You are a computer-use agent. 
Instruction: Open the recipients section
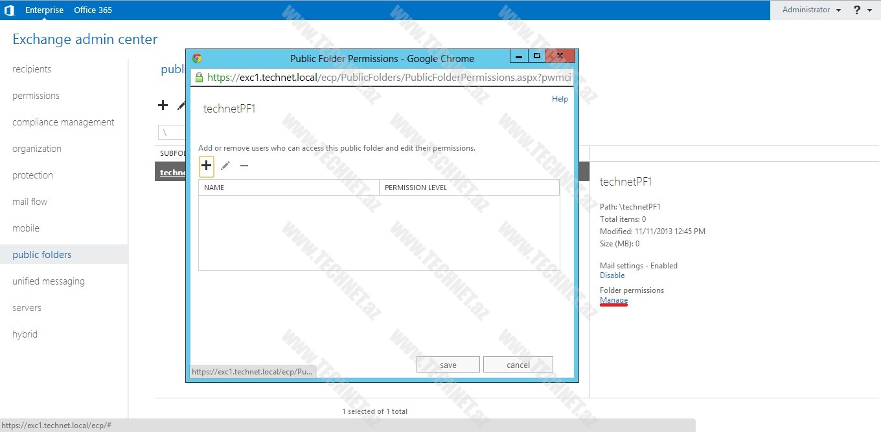[32, 69]
